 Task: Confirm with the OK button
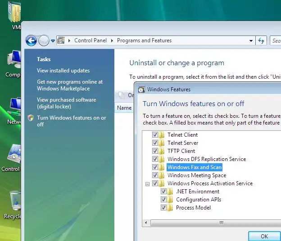(x=264, y=236)
